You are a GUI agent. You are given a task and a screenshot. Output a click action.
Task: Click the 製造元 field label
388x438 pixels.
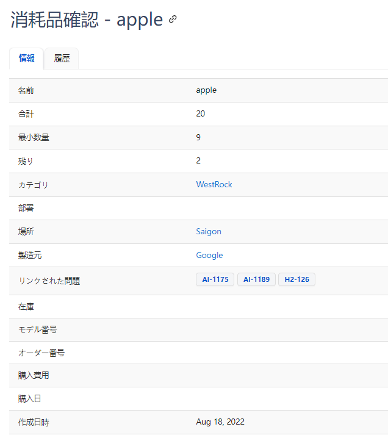31,256
